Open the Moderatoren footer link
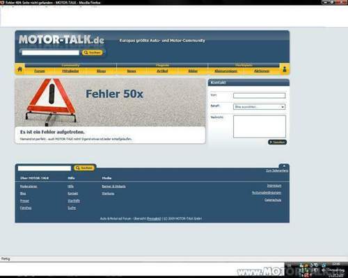 pos(29,186)
